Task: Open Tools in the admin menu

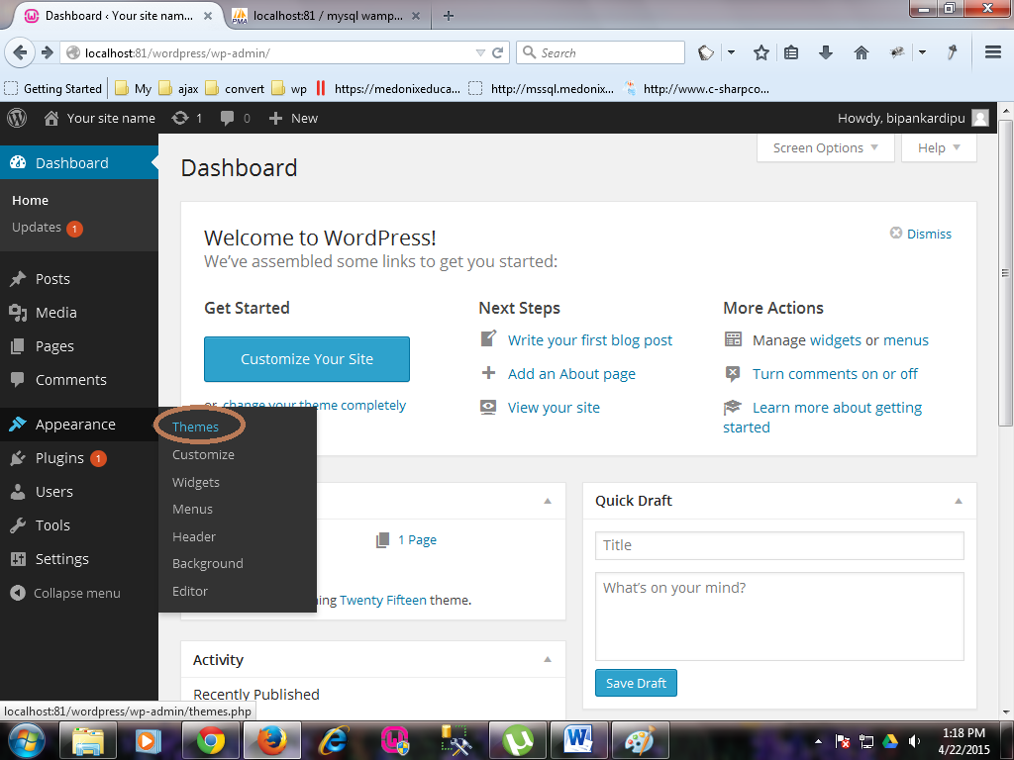Action: pyautogui.click(x=79, y=525)
